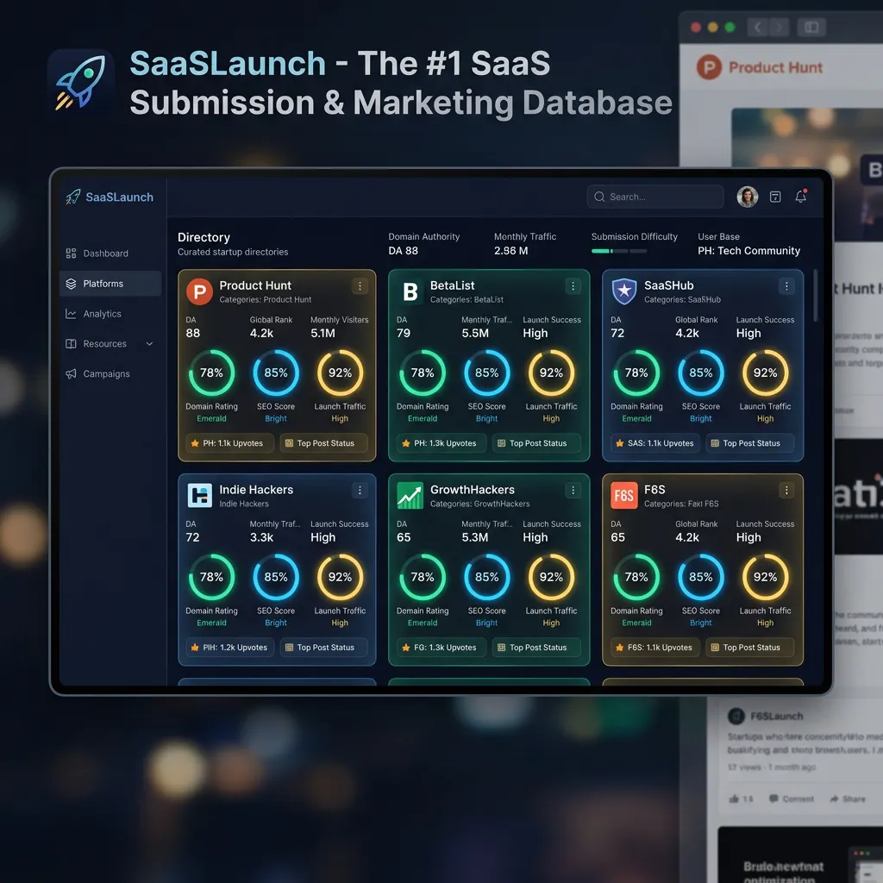This screenshot has height=883, width=883.
Task: Click PIH: 1.2k Upvotes button
Action: [229, 648]
